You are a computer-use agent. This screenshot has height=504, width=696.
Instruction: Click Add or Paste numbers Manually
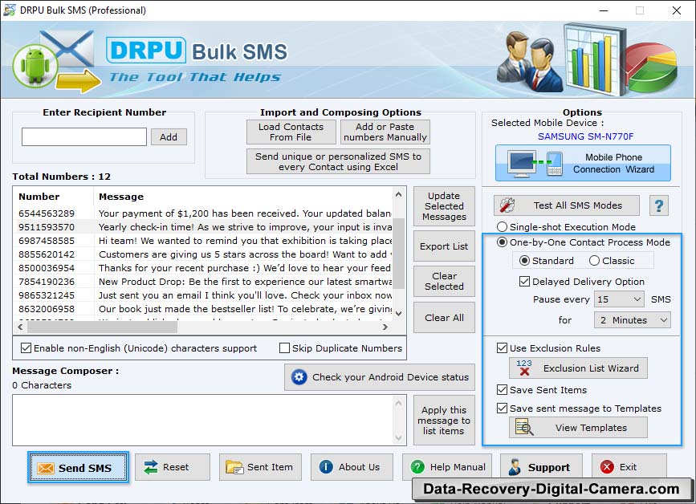[385, 132]
